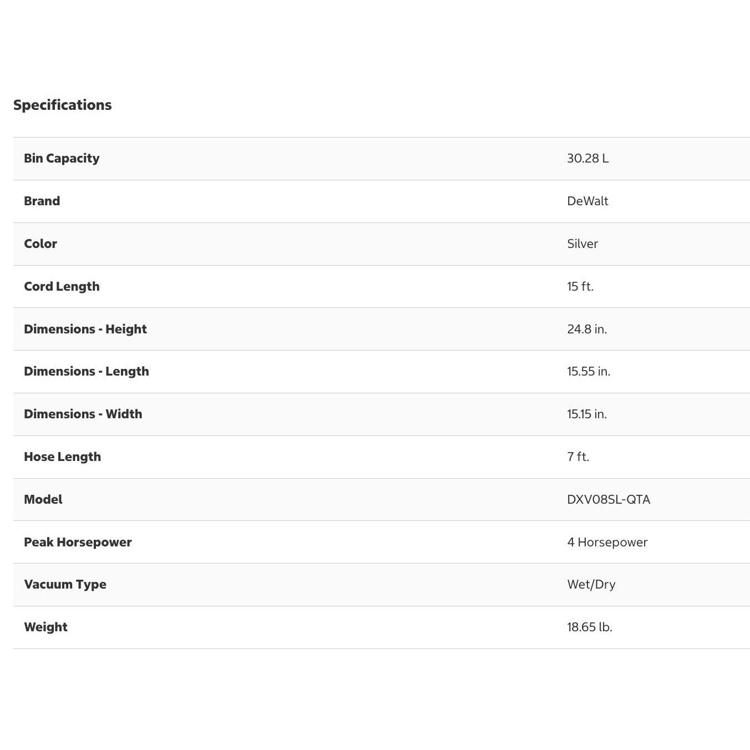Select the 15.15 in. width value

(x=587, y=414)
